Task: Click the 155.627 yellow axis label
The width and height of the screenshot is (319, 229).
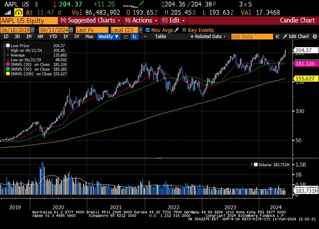Action: click(x=305, y=79)
